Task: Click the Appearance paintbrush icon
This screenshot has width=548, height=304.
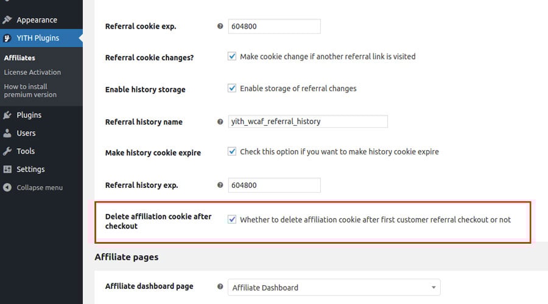Action: click(7, 20)
